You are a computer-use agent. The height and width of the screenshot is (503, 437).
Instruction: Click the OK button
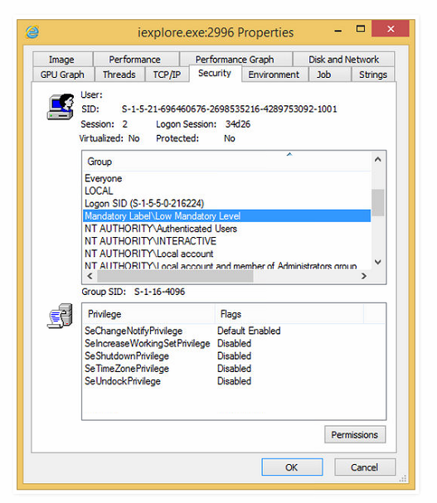292,467
